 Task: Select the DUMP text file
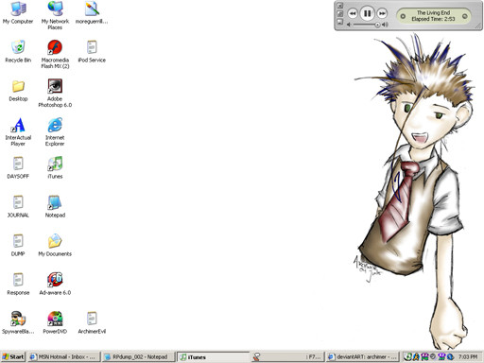coord(18,245)
